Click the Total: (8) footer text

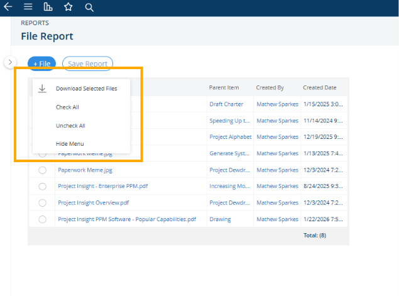click(x=315, y=236)
